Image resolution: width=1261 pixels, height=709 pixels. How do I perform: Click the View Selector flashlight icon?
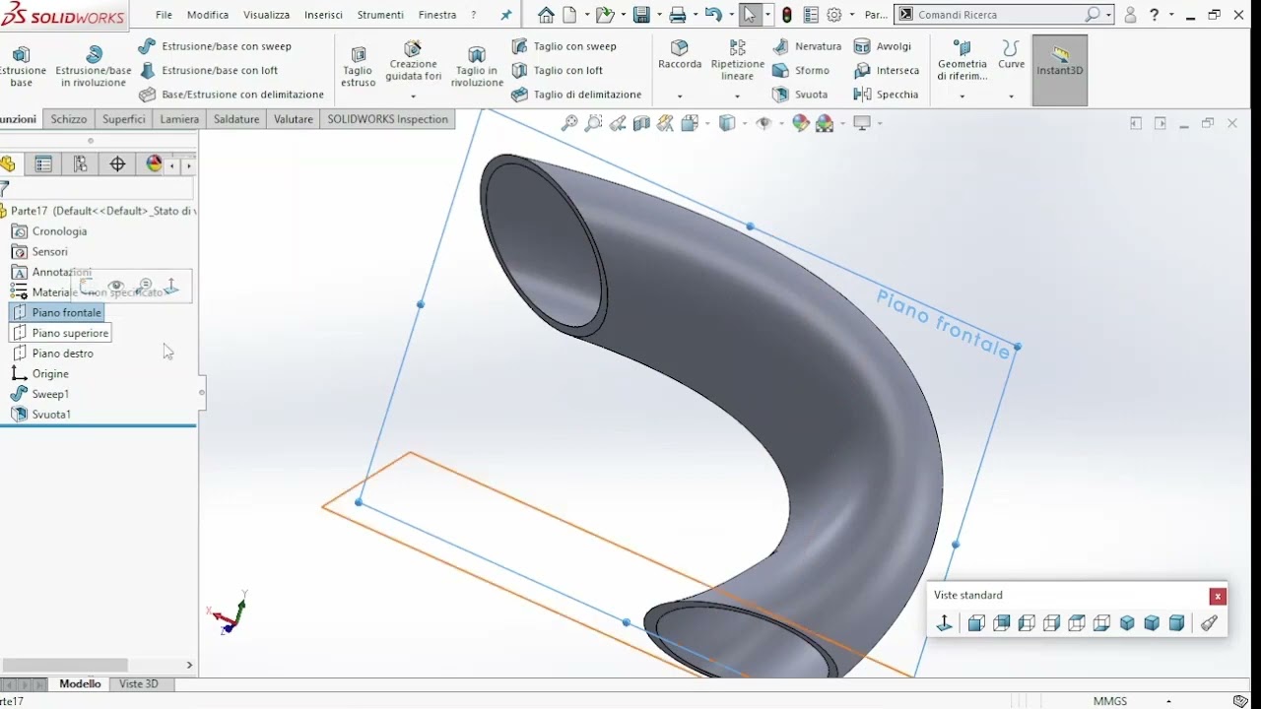(x=1209, y=622)
